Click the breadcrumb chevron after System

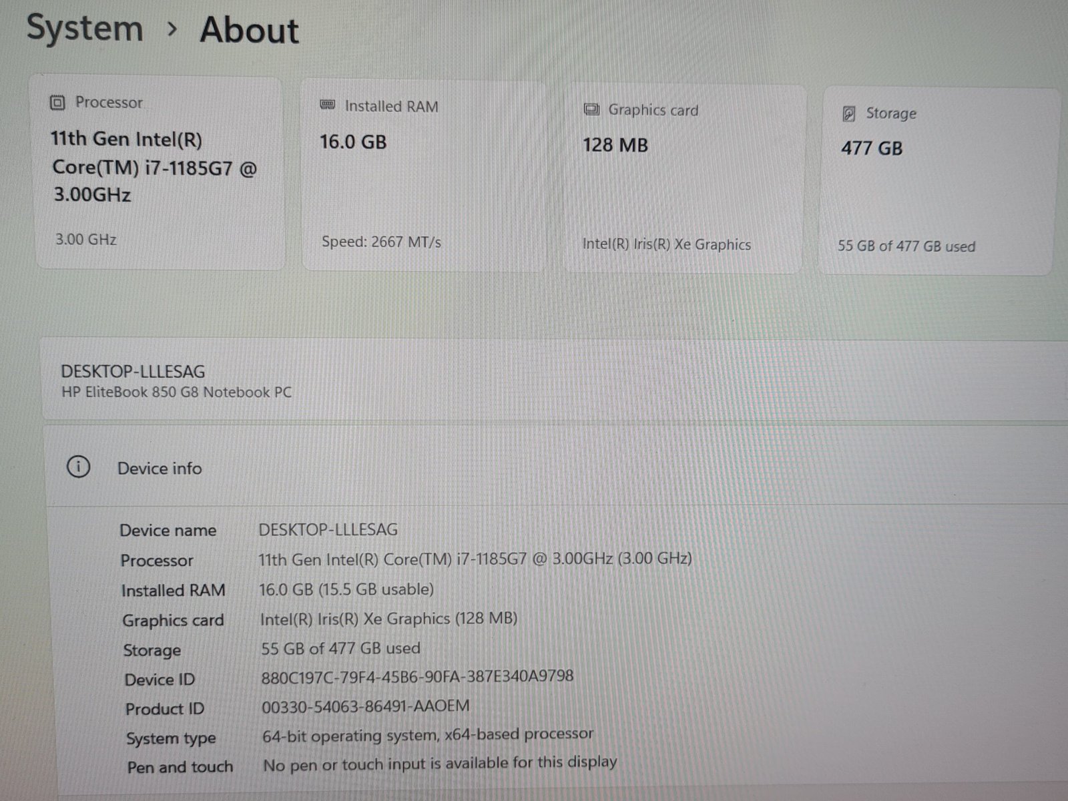click(172, 29)
